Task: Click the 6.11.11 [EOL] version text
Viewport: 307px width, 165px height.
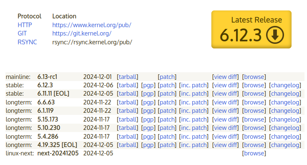Action: pyautogui.click(x=53, y=94)
